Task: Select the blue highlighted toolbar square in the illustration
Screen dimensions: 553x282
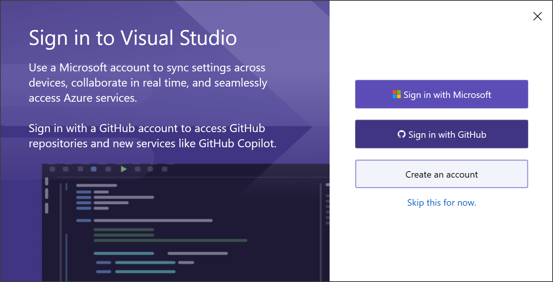Action: (94, 169)
